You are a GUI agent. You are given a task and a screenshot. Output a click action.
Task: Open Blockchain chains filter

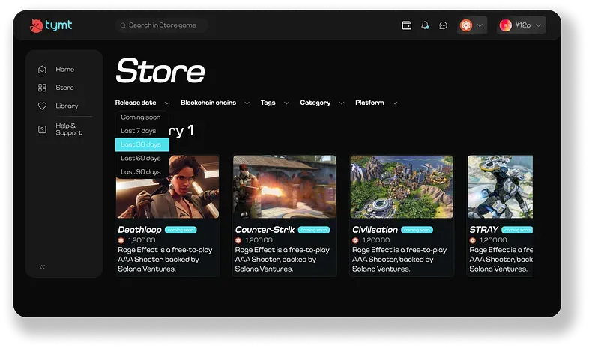click(208, 103)
